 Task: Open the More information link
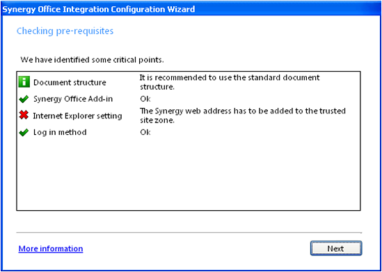(x=51, y=248)
